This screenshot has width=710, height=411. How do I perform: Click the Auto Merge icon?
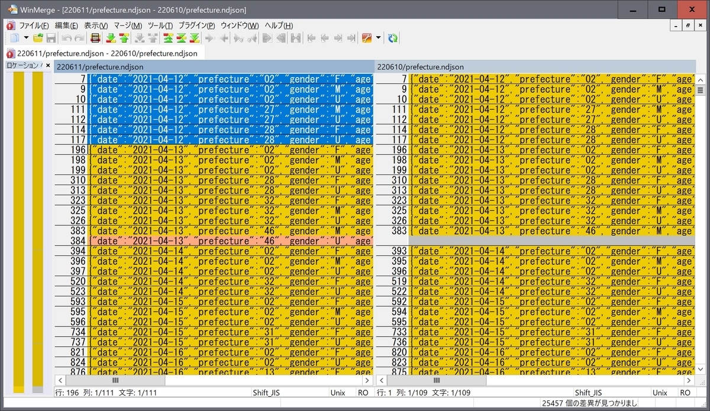point(296,38)
